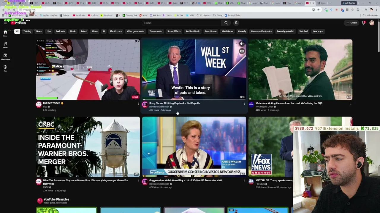Select the Gaming filter chip
The width and height of the screenshot is (380, 213).
pyautogui.click(x=27, y=31)
